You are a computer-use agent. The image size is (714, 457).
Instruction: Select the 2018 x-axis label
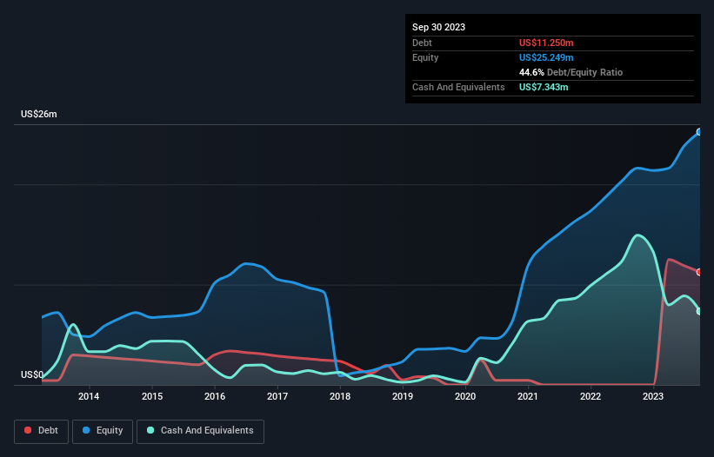click(x=340, y=397)
